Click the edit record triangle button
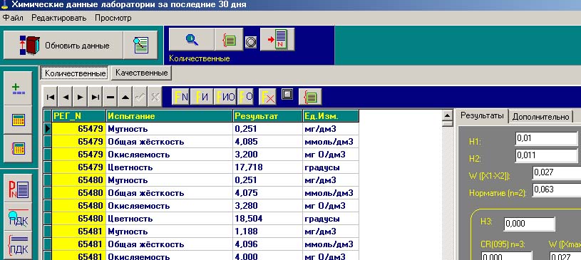The height and width of the screenshot is (260, 581). [125, 97]
